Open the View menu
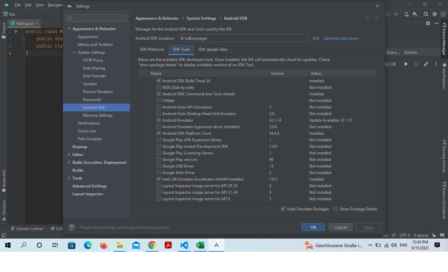Image resolution: width=448 pixels, height=272 pixels. click(x=40, y=5)
